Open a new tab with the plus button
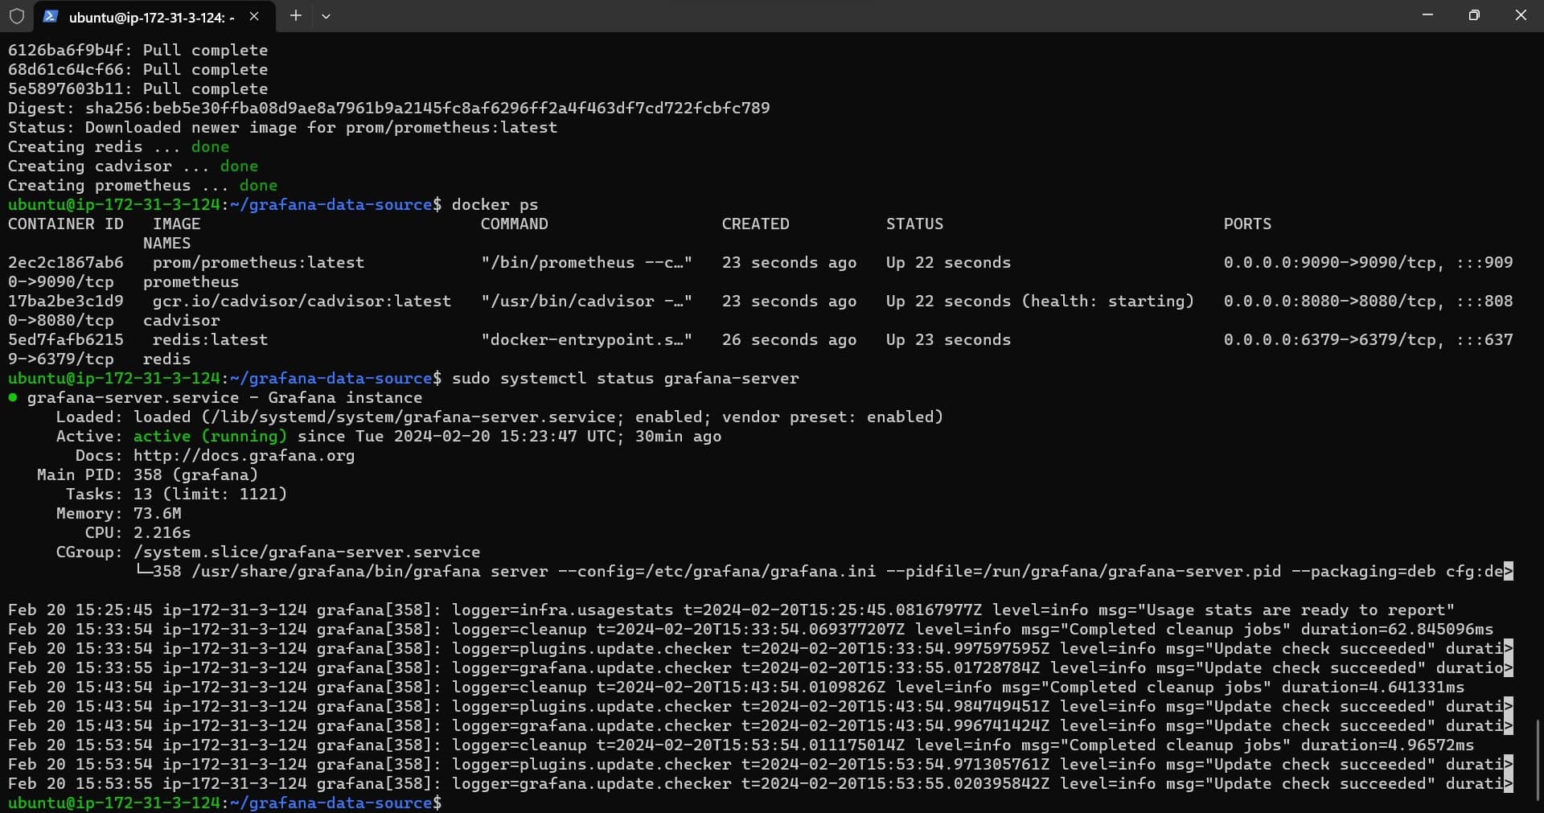The width and height of the screenshot is (1544, 813). (x=295, y=16)
